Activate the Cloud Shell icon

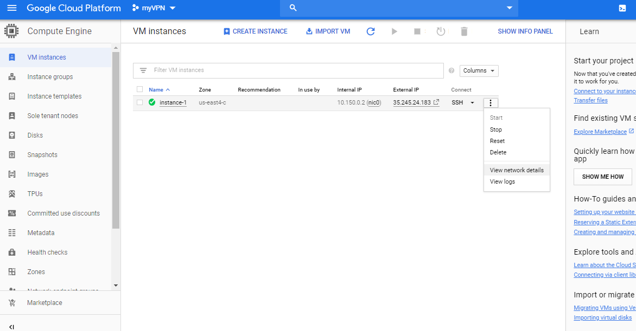(x=622, y=8)
